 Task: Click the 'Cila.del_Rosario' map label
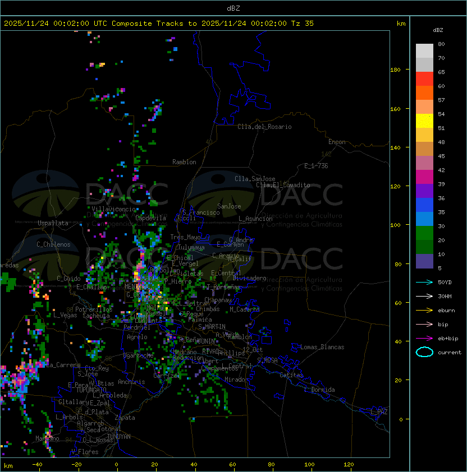[x=264, y=127]
